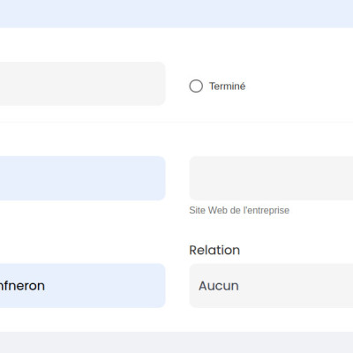Screen dimensions: 353x353
Task: Click white space right of the Terminé option
Action: (300, 86)
